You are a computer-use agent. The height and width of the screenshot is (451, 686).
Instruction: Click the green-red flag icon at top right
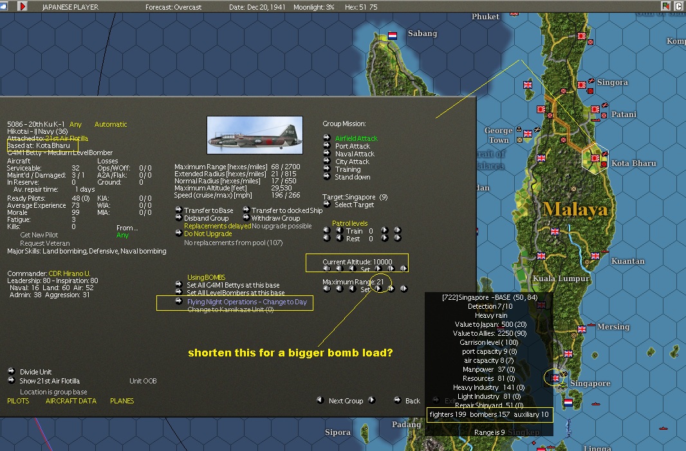click(x=666, y=6)
